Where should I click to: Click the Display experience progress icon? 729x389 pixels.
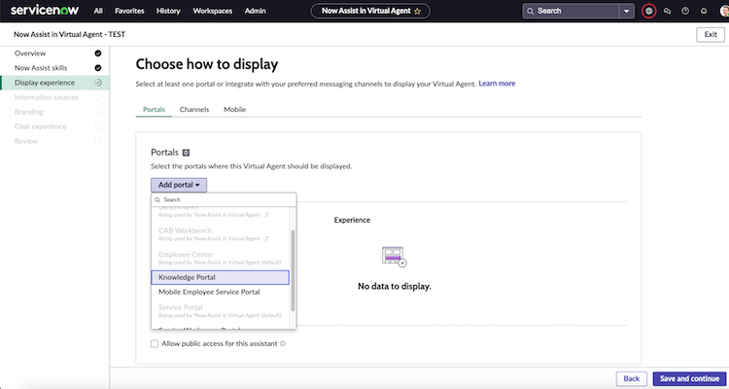pyautogui.click(x=97, y=83)
